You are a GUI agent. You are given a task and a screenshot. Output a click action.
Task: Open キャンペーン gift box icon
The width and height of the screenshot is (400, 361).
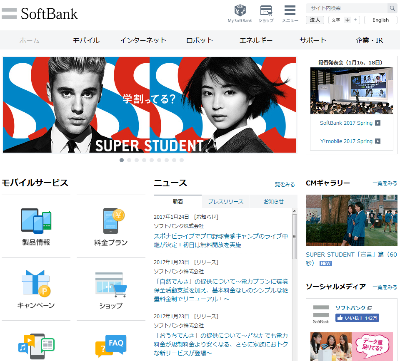click(x=36, y=284)
